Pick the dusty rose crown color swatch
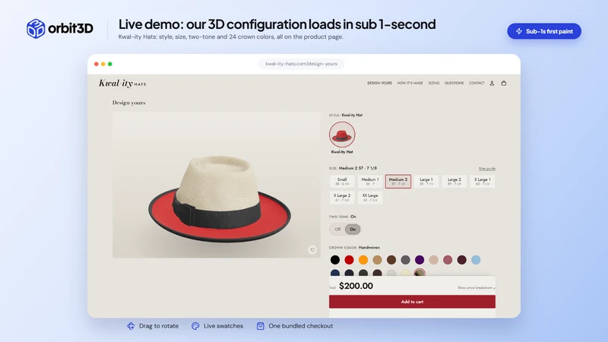 [x=448, y=260]
